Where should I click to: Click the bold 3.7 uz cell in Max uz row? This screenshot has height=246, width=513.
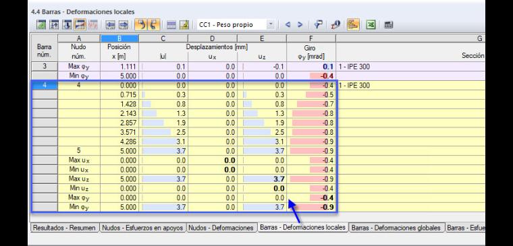point(262,179)
